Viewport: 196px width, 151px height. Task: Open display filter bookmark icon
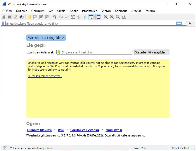tap(3, 23)
